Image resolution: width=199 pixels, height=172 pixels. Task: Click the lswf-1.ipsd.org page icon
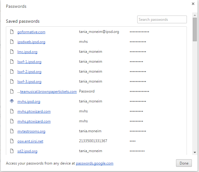12,61
